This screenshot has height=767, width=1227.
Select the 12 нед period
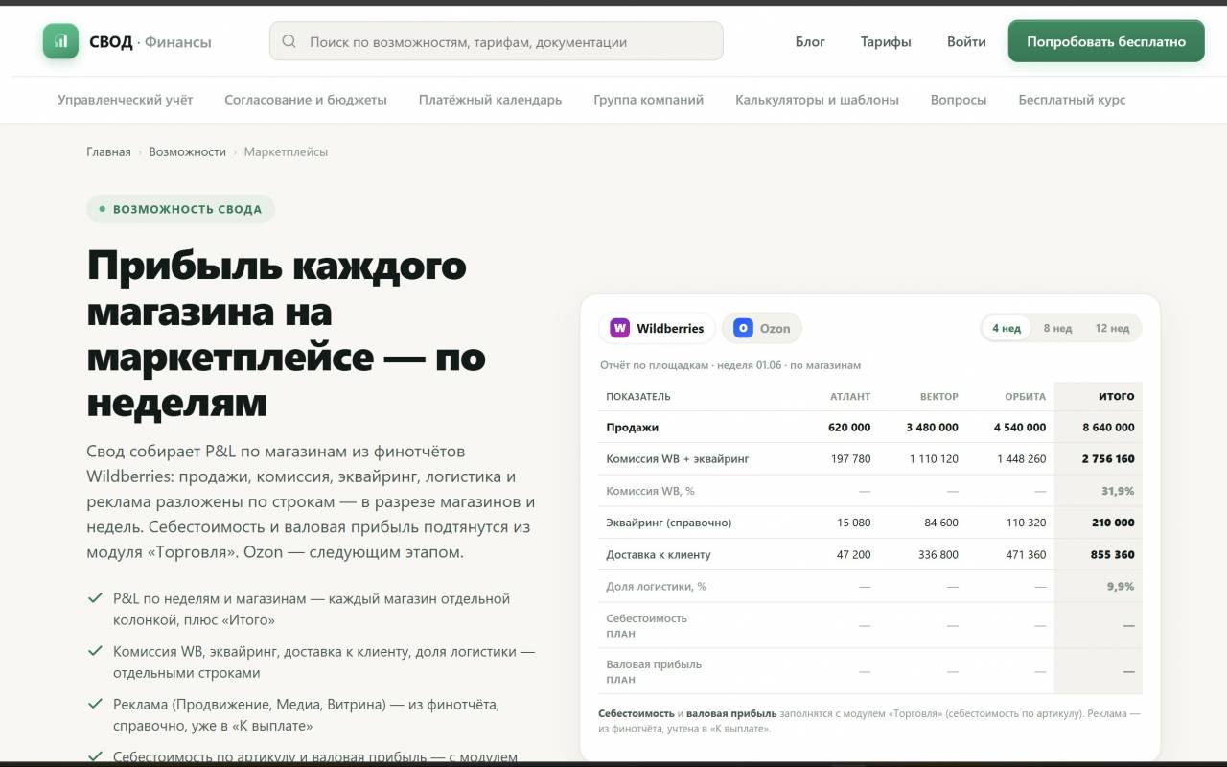1112,328
